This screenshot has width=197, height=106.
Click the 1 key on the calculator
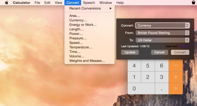[134, 77]
